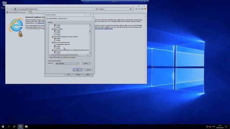The height and width of the screenshot is (129, 230).
Task: Select Disable under Automatic prompting for ActiveX controls
Action: tap(55, 38)
